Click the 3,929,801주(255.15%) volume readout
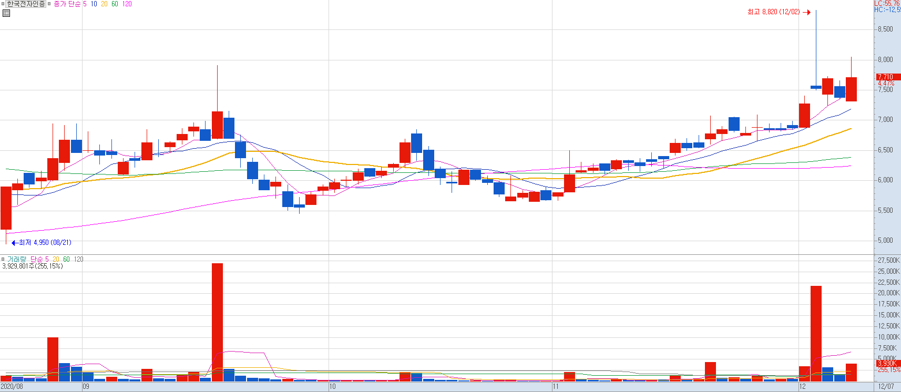 [x=33, y=266]
